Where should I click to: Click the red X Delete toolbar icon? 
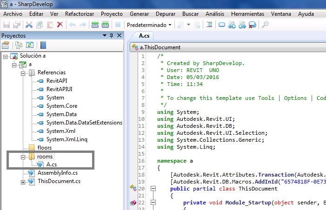(60, 25)
